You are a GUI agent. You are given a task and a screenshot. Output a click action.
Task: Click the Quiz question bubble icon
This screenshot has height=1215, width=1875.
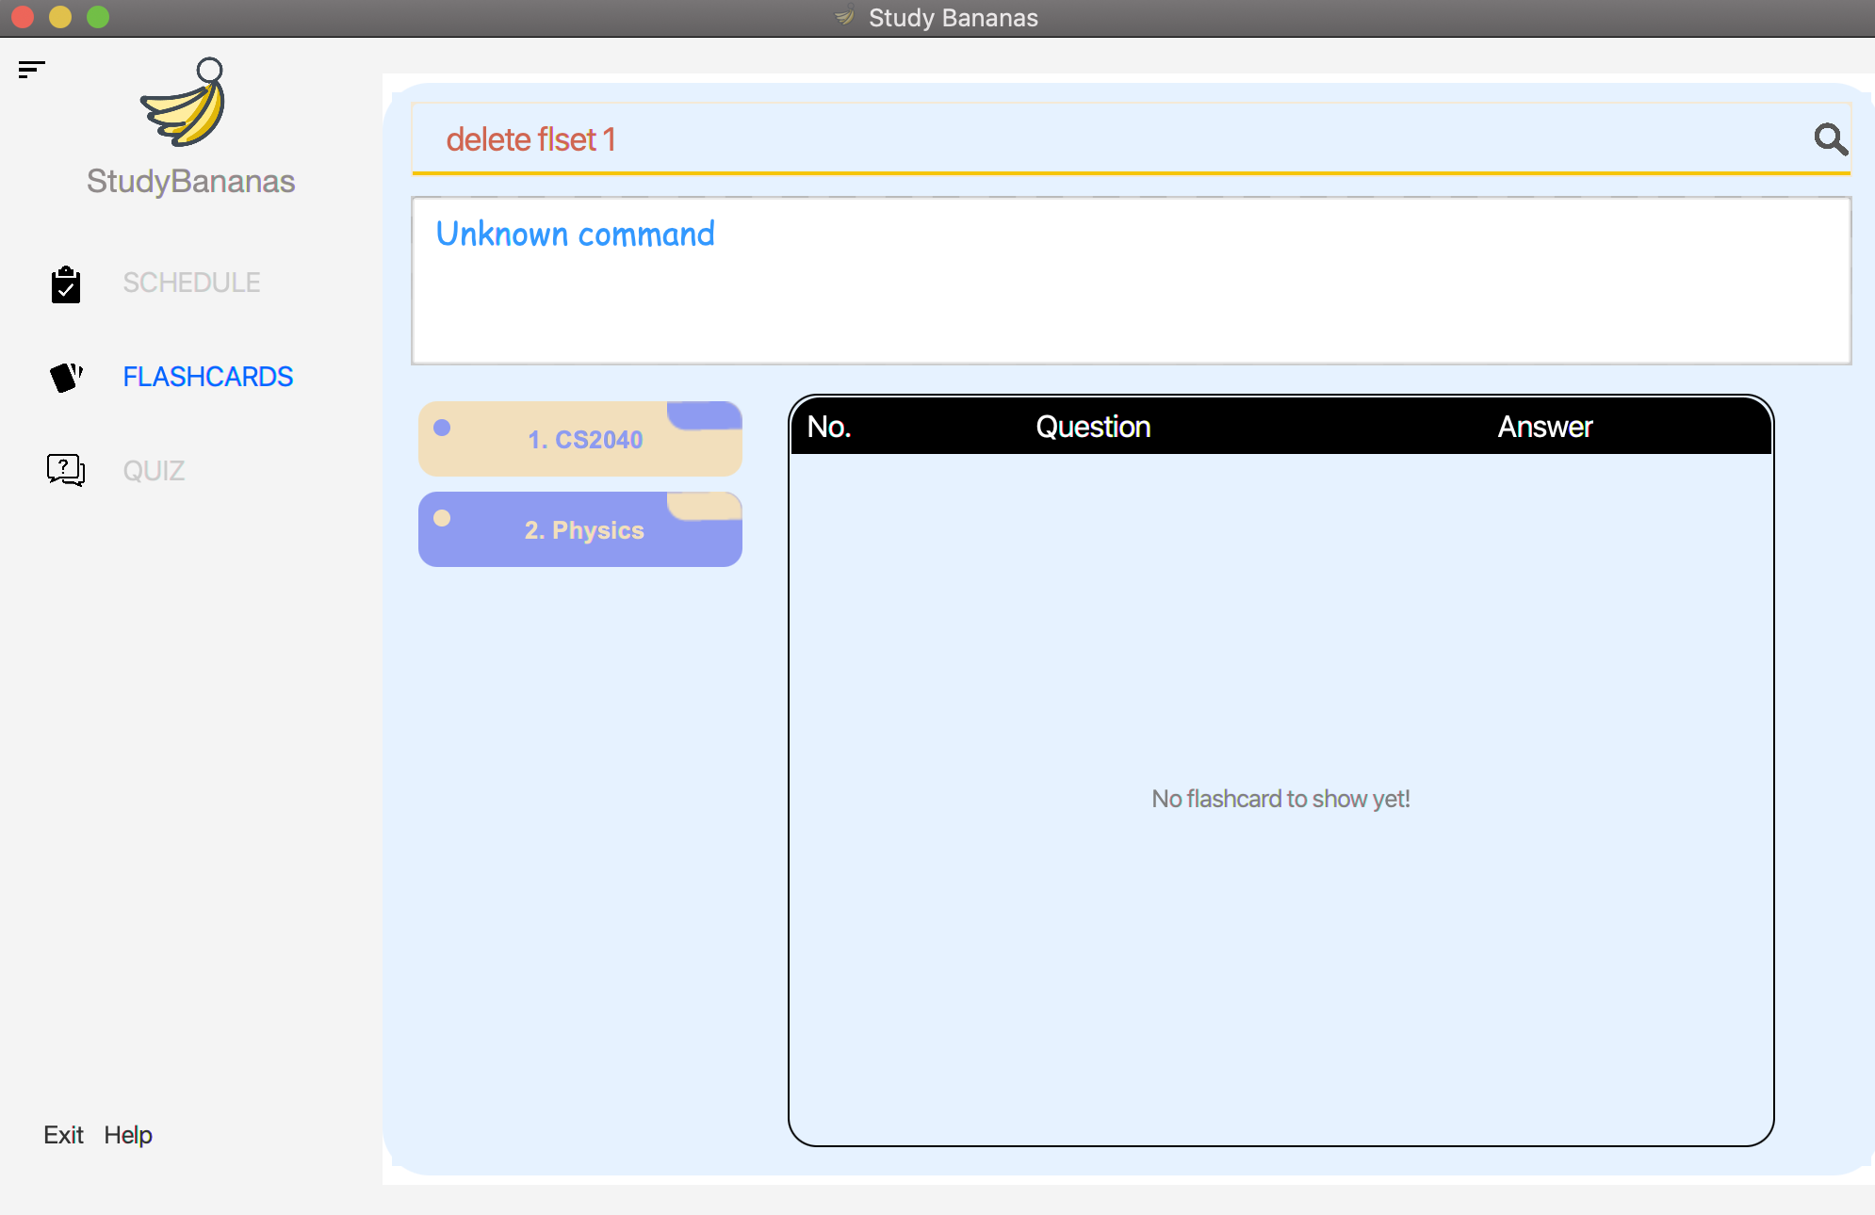[66, 469]
